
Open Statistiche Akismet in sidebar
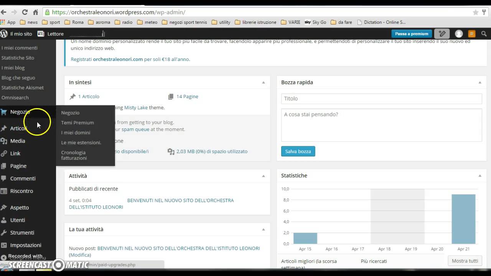click(x=22, y=88)
